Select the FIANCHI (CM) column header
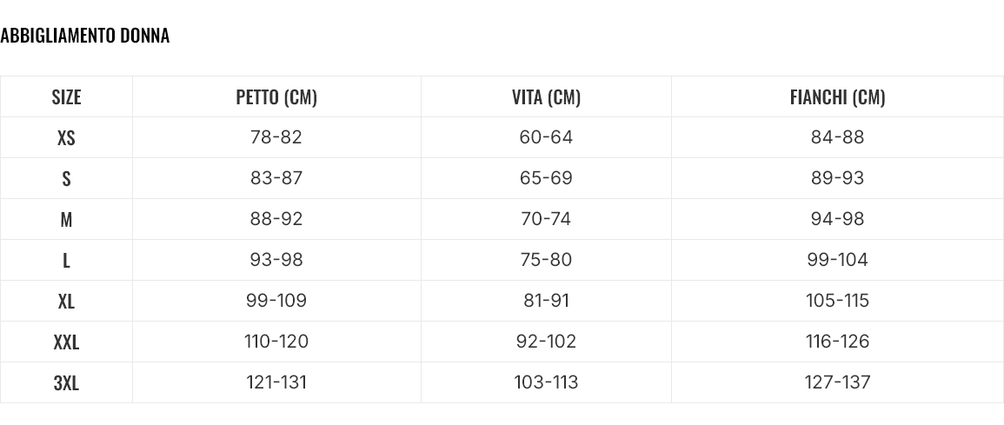 (837, 96)
